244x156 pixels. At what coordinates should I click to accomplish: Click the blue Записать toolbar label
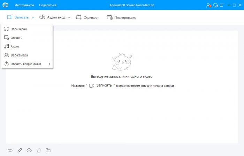pos(22,17)
